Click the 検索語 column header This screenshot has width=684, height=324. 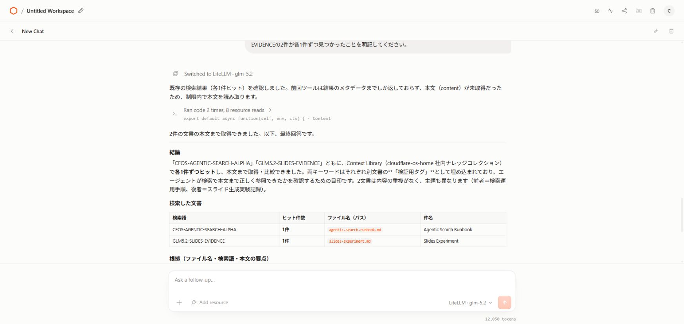224,218
